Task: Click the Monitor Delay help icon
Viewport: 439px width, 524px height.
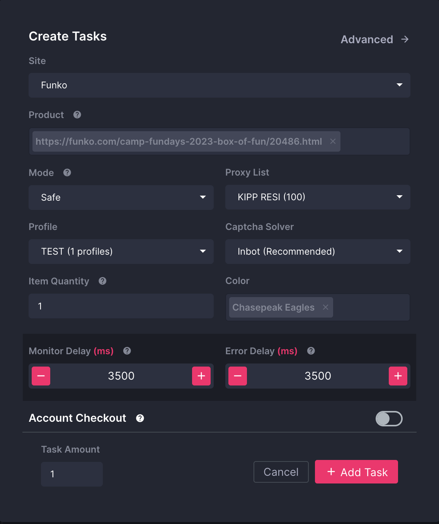Action: pyautogui.click(x=127, y=351)
